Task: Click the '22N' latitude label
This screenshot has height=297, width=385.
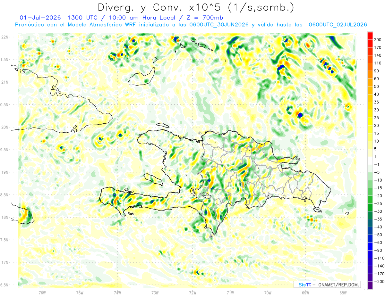Action: 4,37
